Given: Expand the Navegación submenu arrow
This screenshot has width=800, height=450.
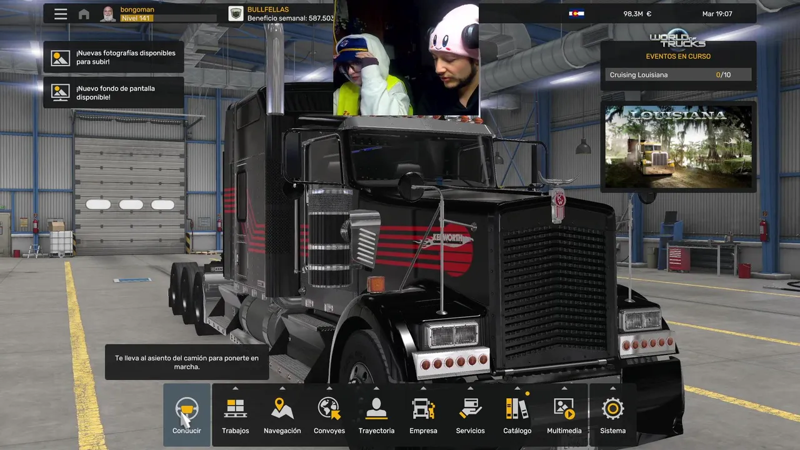Looking at the screenshot, I should 282,388.
